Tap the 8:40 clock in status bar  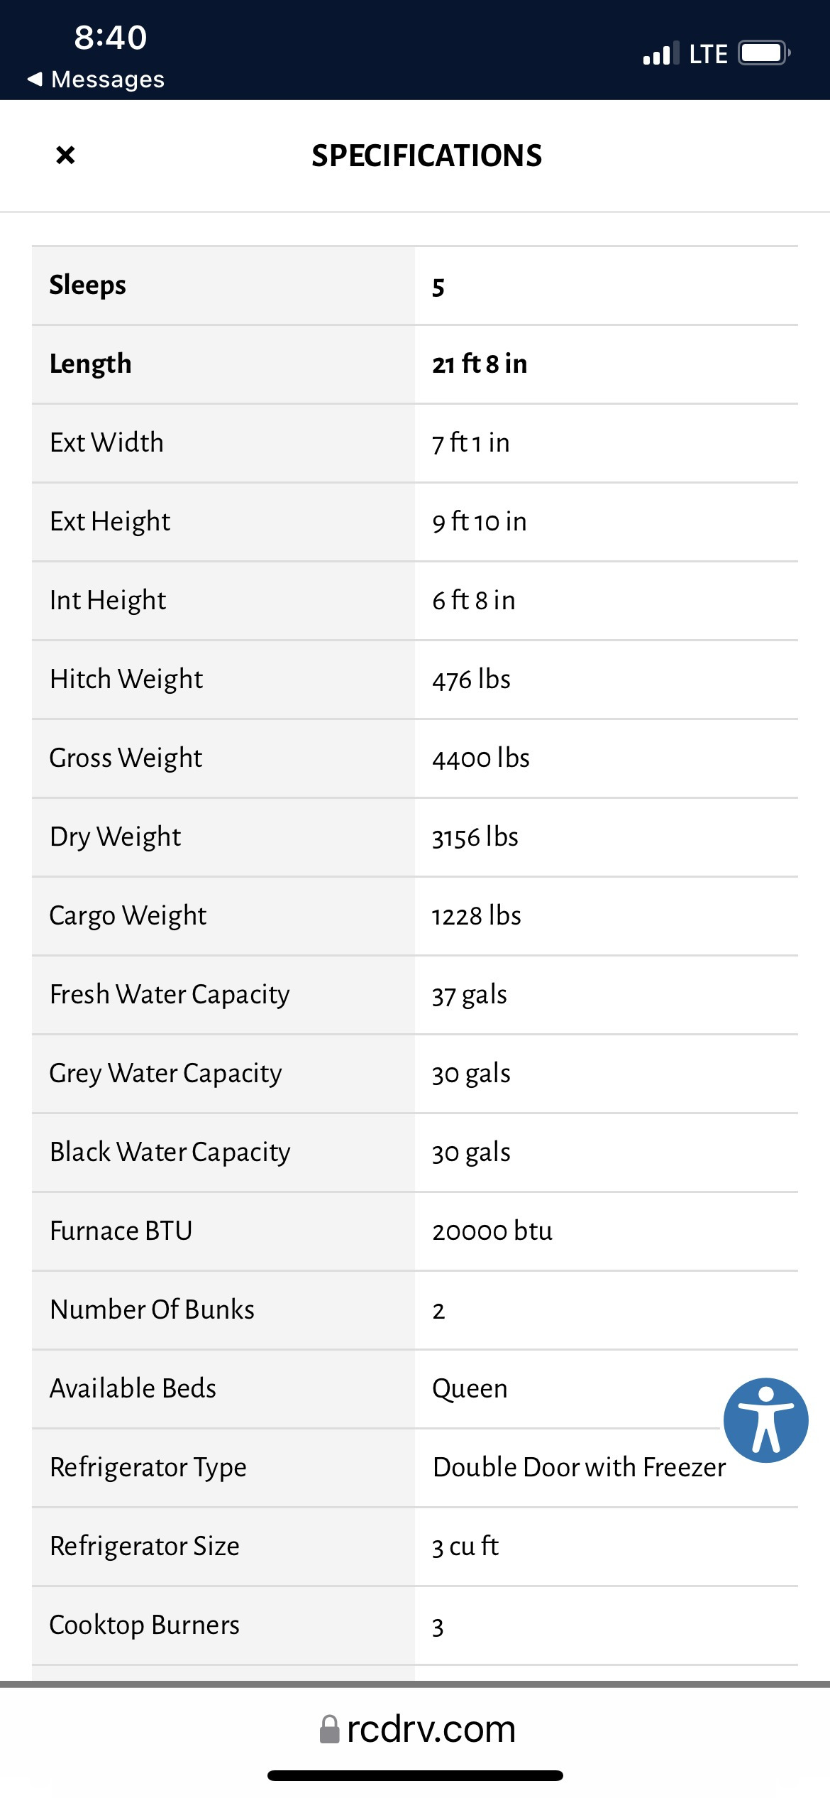111,38
